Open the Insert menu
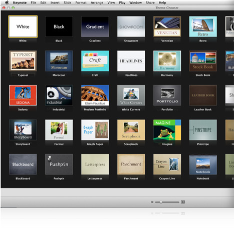The image size is (234, 229). click(55, 2)
